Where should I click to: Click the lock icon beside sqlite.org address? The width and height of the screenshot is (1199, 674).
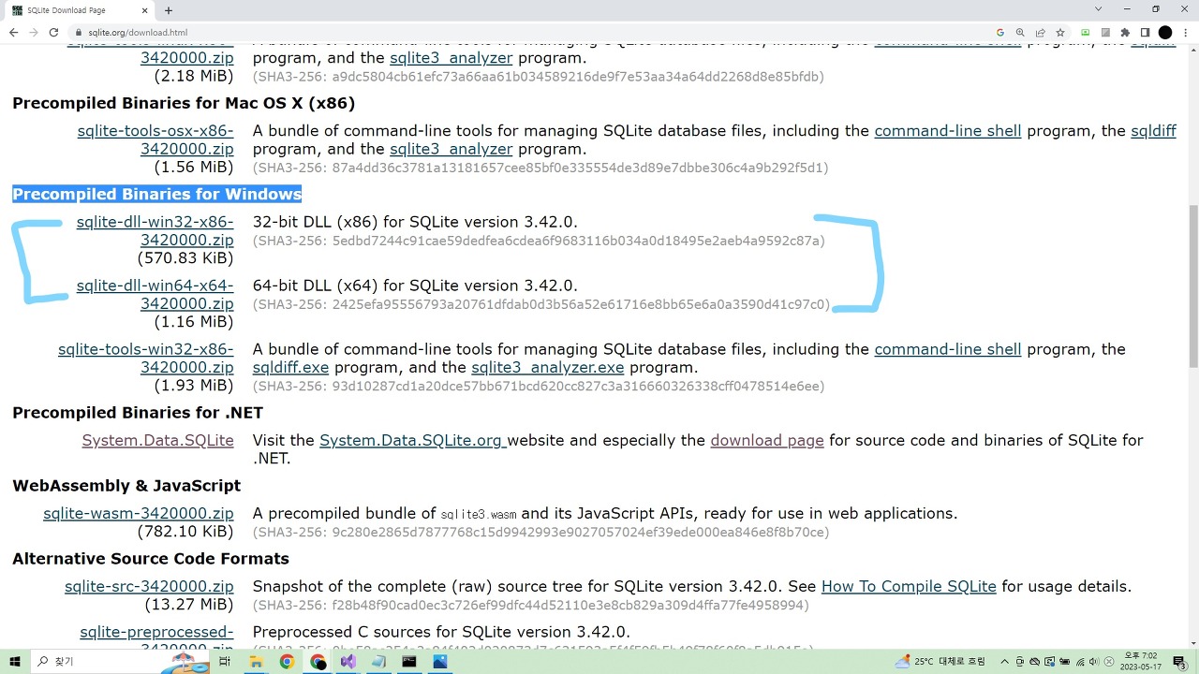pos(79,33)
